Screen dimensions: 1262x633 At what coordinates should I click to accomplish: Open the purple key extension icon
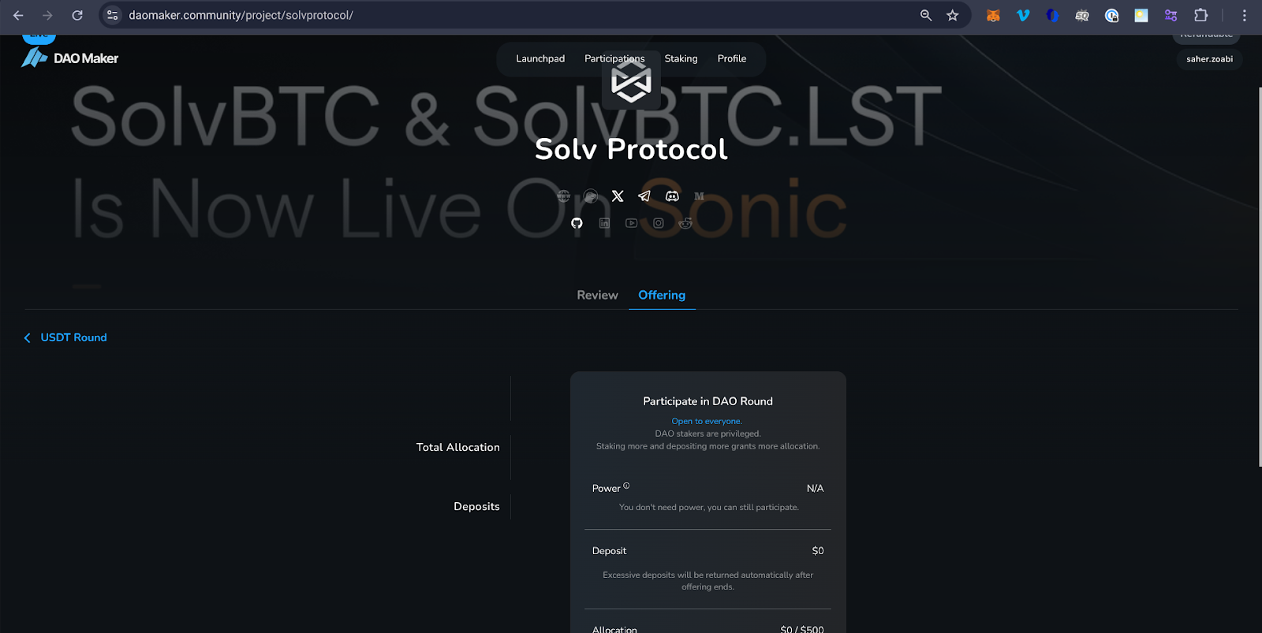pos(1171,15)
